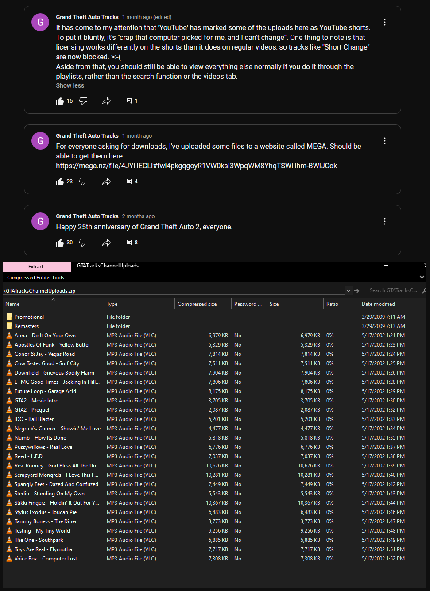Open the address bar history dropdown
Image resolution: width=430 pixels, height=591 pixels.
click(349, 291)
